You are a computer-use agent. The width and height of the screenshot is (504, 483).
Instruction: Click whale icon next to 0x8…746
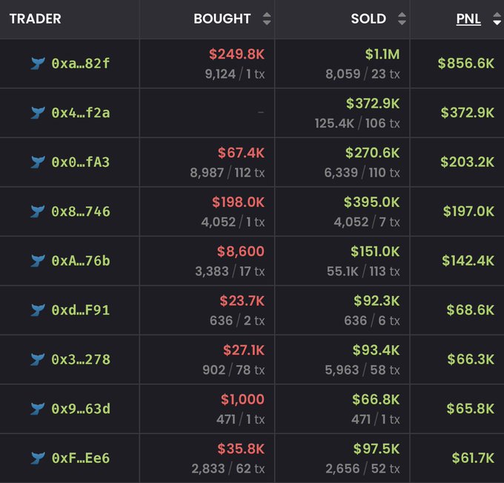coord(38,211)
